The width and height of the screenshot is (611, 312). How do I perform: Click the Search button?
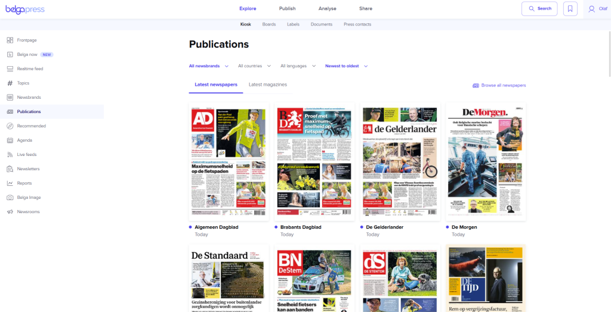click(x=539, y=8)
